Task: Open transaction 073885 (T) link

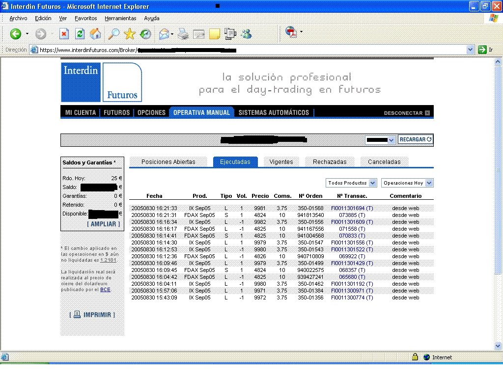Action: coord(352,215)
